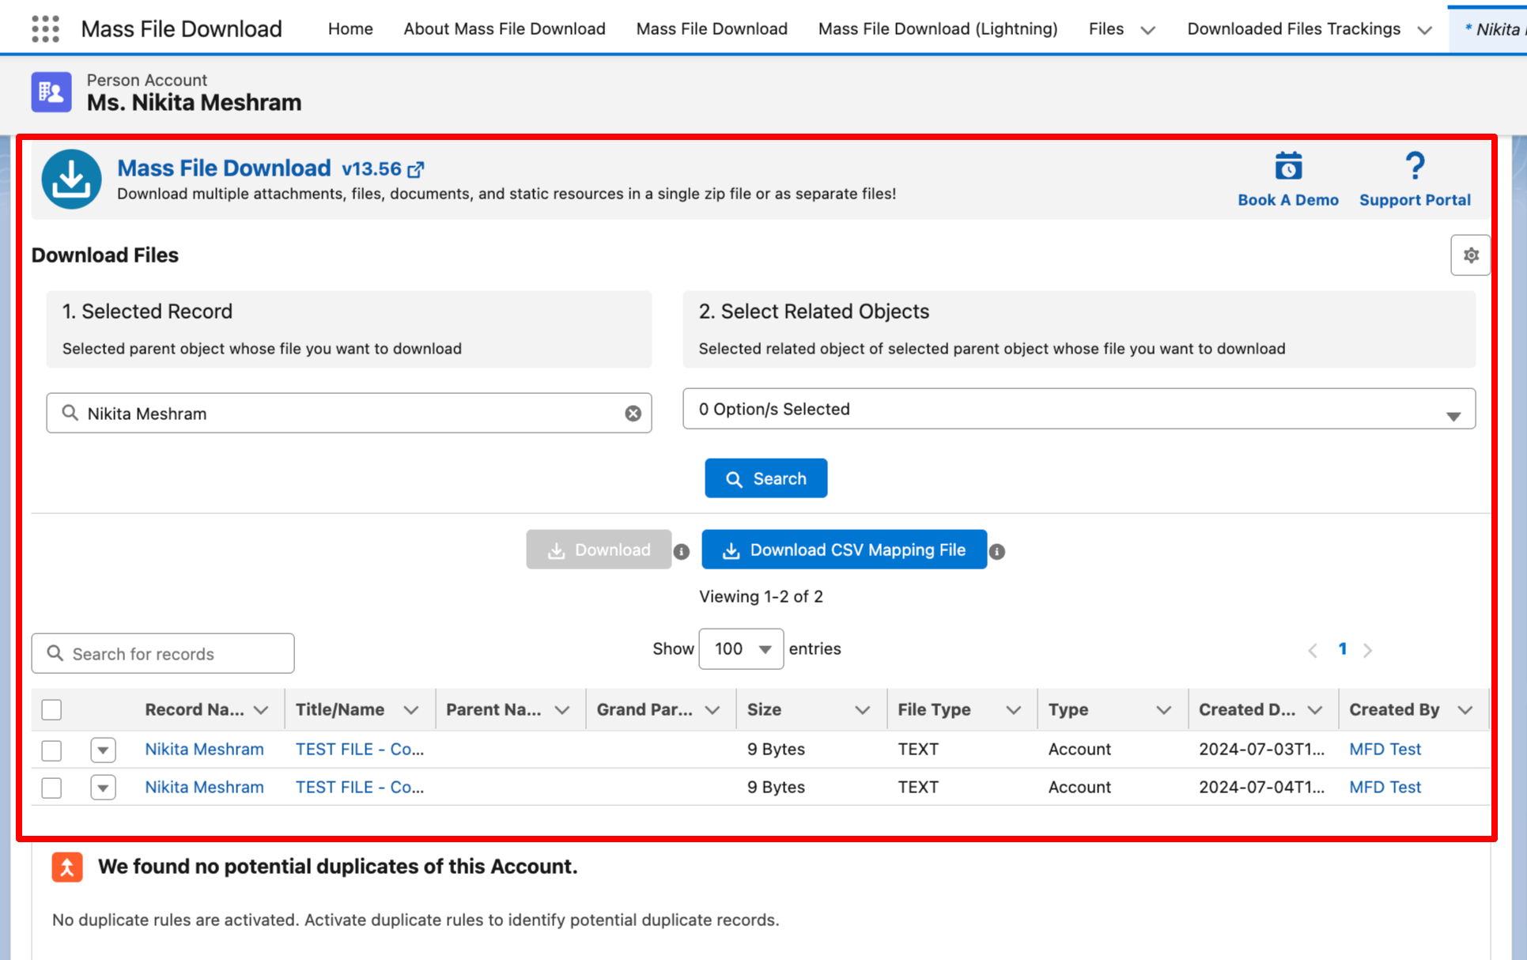
Task: Click the blue Search button
Action: (x=765, y=478)
